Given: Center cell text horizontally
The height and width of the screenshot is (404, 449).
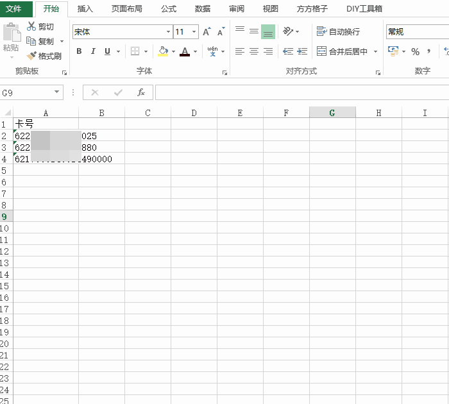Looking at the screenshot, I should pos(254,51).
